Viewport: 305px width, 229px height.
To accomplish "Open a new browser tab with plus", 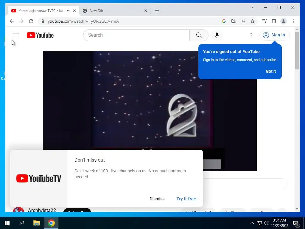I will pyautogui.click(x=157, y=11).
